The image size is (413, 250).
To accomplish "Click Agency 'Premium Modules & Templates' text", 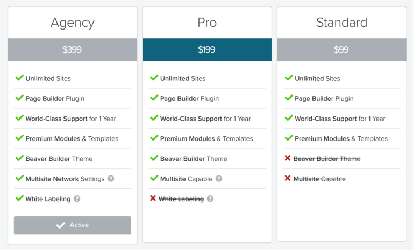I will click(x=72, y=139).
